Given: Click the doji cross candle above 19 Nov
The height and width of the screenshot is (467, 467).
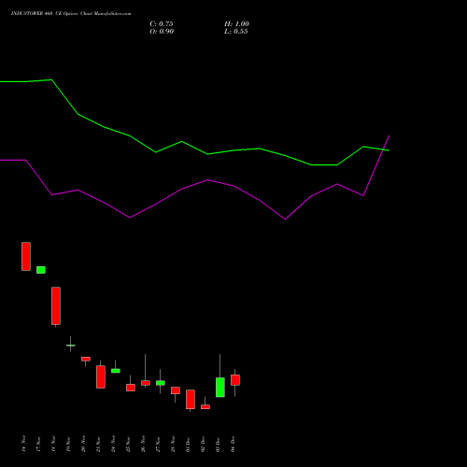Looking at the screenshot, I should pyautogui.click(x=71, y=345).
